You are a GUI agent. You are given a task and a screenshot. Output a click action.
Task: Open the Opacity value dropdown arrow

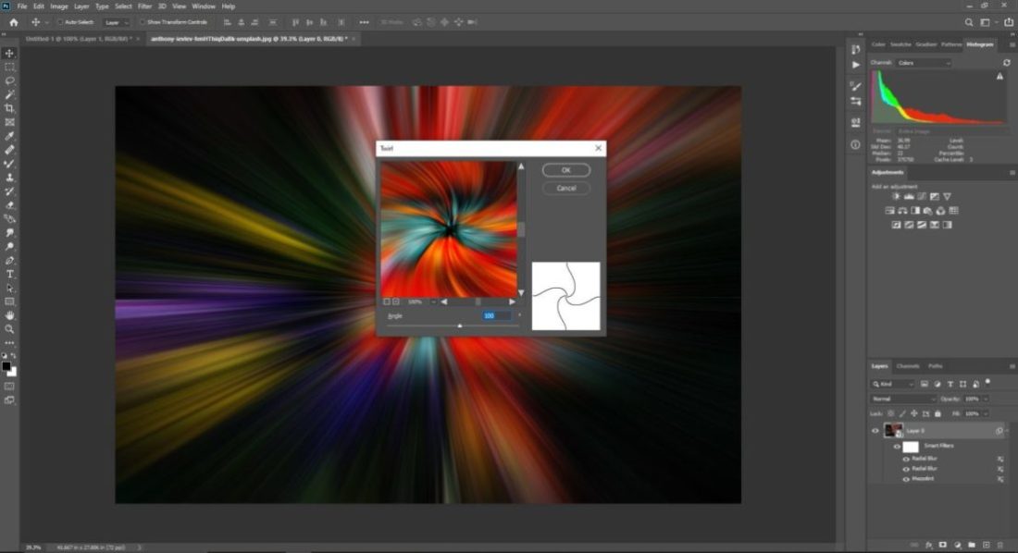coord(986,399)
